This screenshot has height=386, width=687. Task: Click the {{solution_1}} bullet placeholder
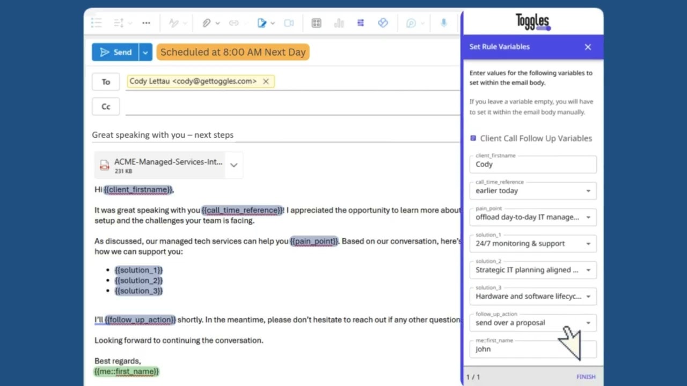pyautogui.click(x=138, y=270)
